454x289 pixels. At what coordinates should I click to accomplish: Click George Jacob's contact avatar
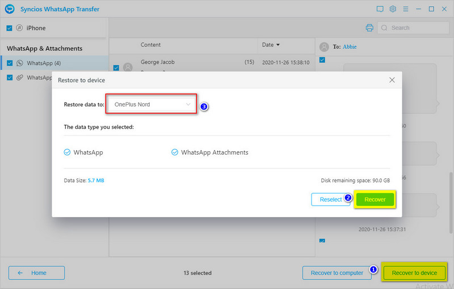pos(128,67)
